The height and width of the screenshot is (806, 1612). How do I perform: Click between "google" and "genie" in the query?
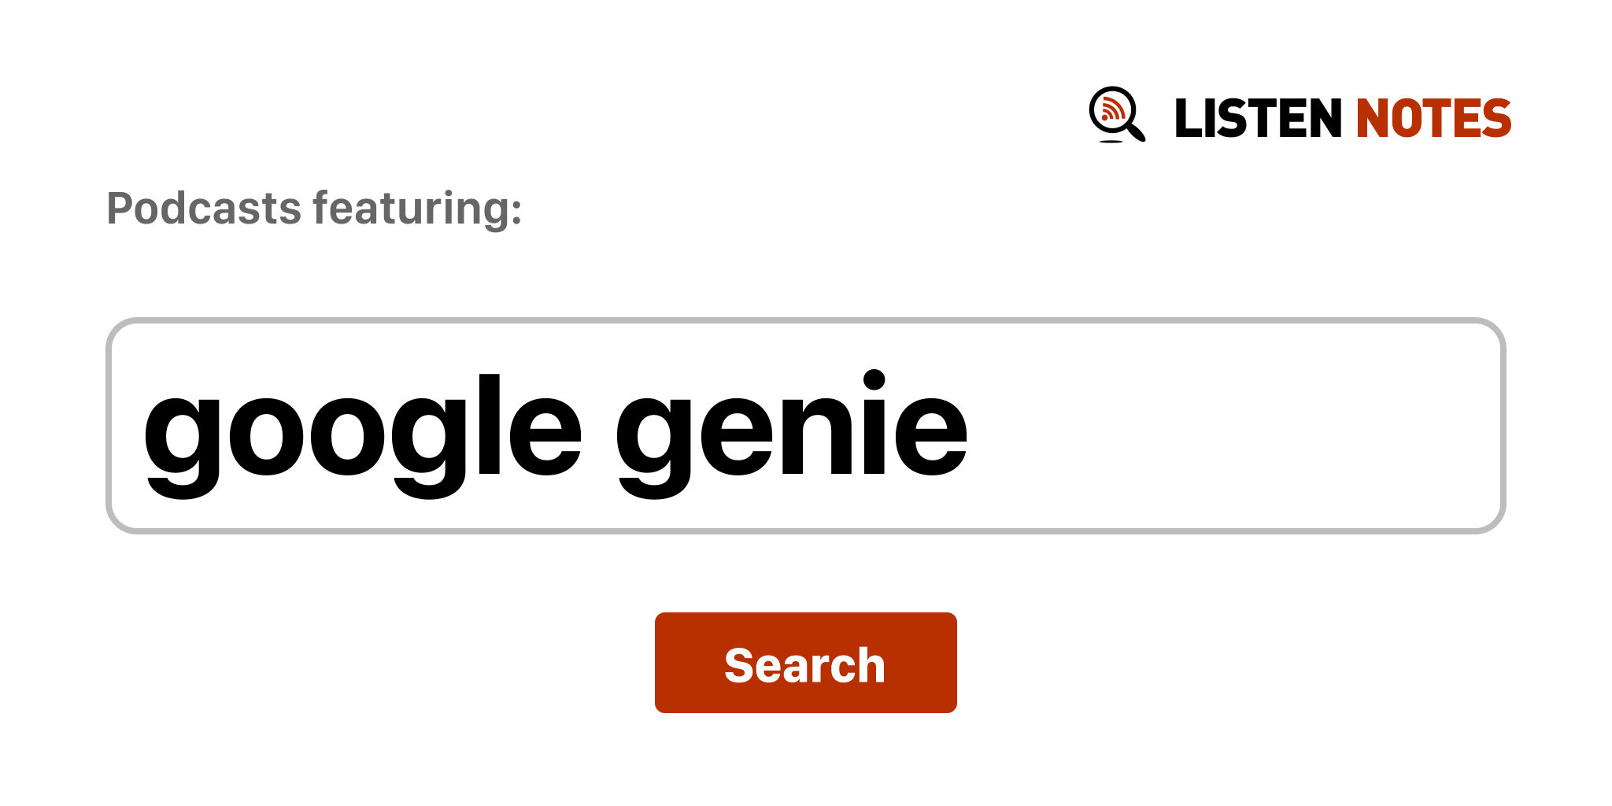[598, 429]
